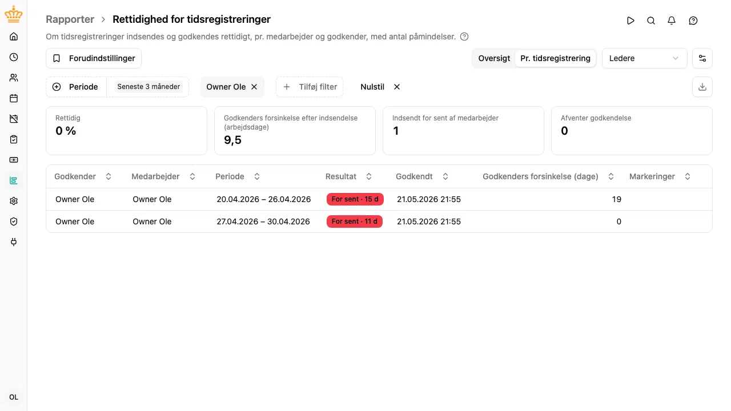Click the question mark beside the description

[464, 37]
